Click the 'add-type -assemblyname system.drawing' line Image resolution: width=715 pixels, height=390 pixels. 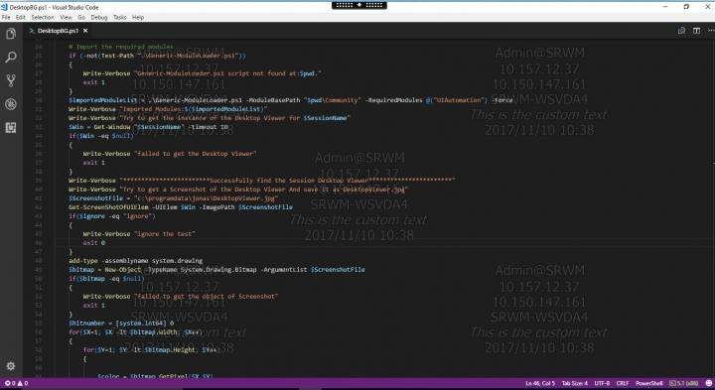click(x=135, y=261)
